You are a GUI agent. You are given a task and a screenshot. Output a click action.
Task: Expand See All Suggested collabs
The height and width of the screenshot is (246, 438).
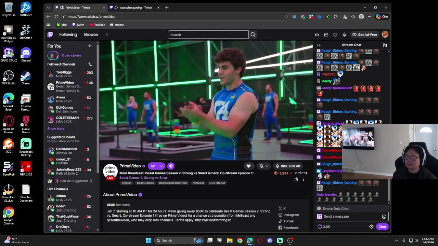point(70,181)
